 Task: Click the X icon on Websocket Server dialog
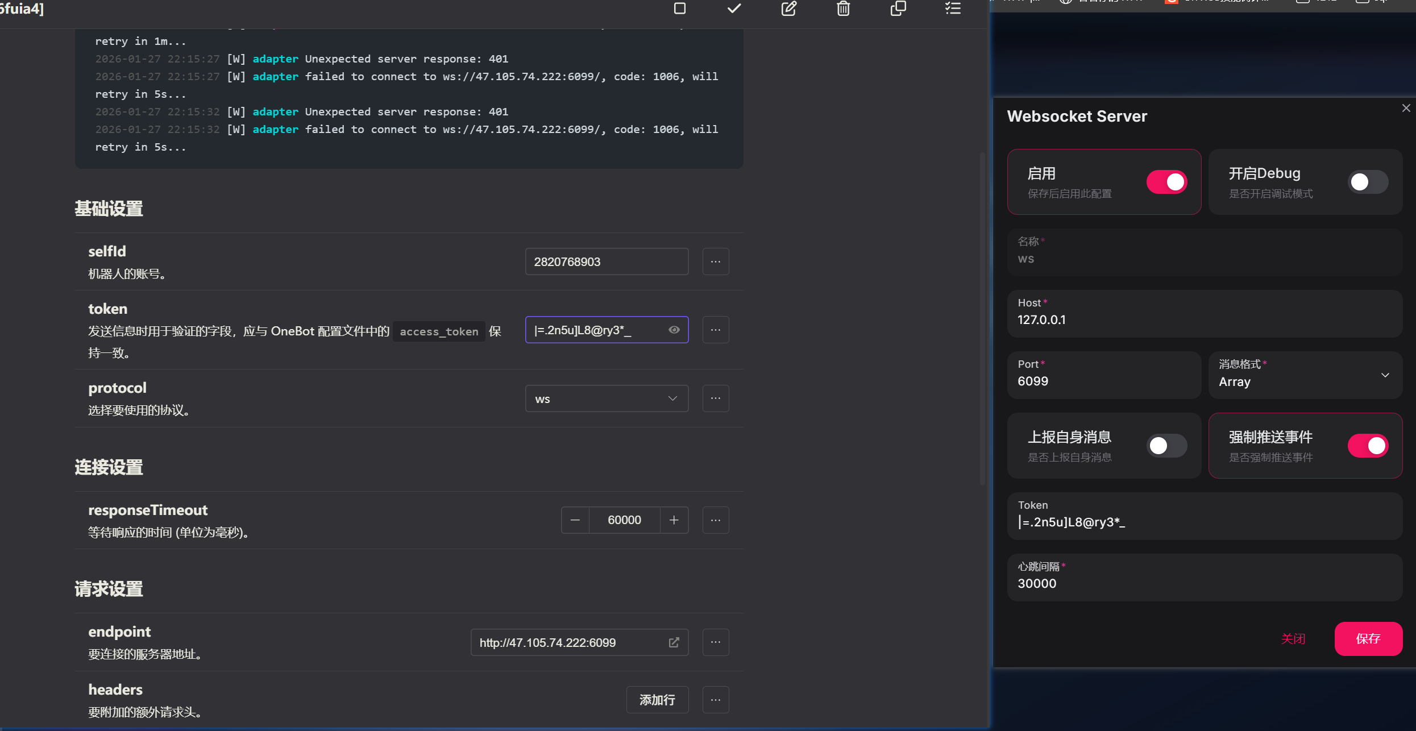click(x=1406, y=108)
